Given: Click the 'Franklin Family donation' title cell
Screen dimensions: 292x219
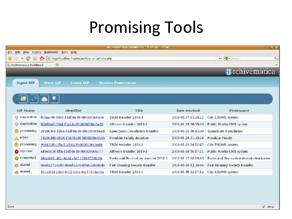Looking at the screenshot, I should pyautogui.click(x=139, y=138).
